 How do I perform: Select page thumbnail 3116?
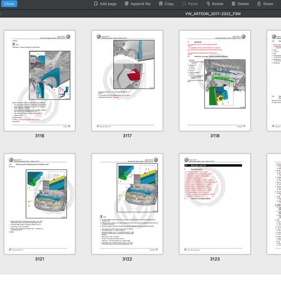(40, 80)
